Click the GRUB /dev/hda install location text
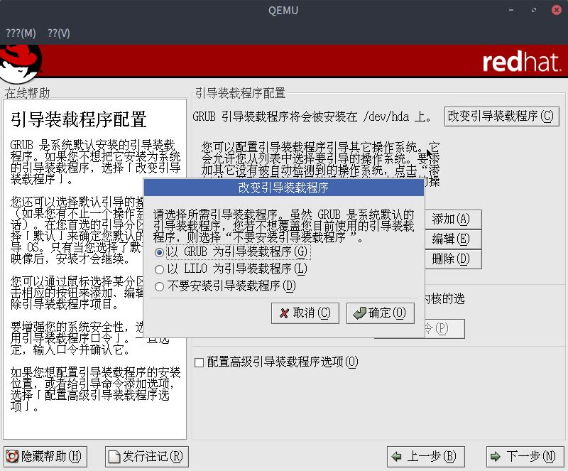Viewport: 568px width, 471px height. (312, 117)
